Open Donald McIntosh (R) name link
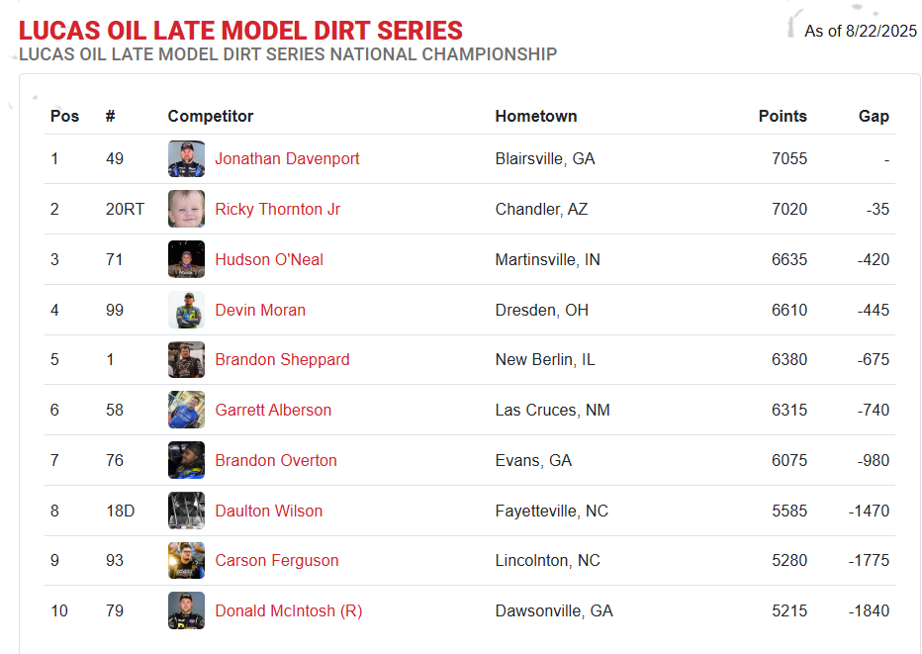The width and height of the screenshot is (922, 654). pos(288,610)
